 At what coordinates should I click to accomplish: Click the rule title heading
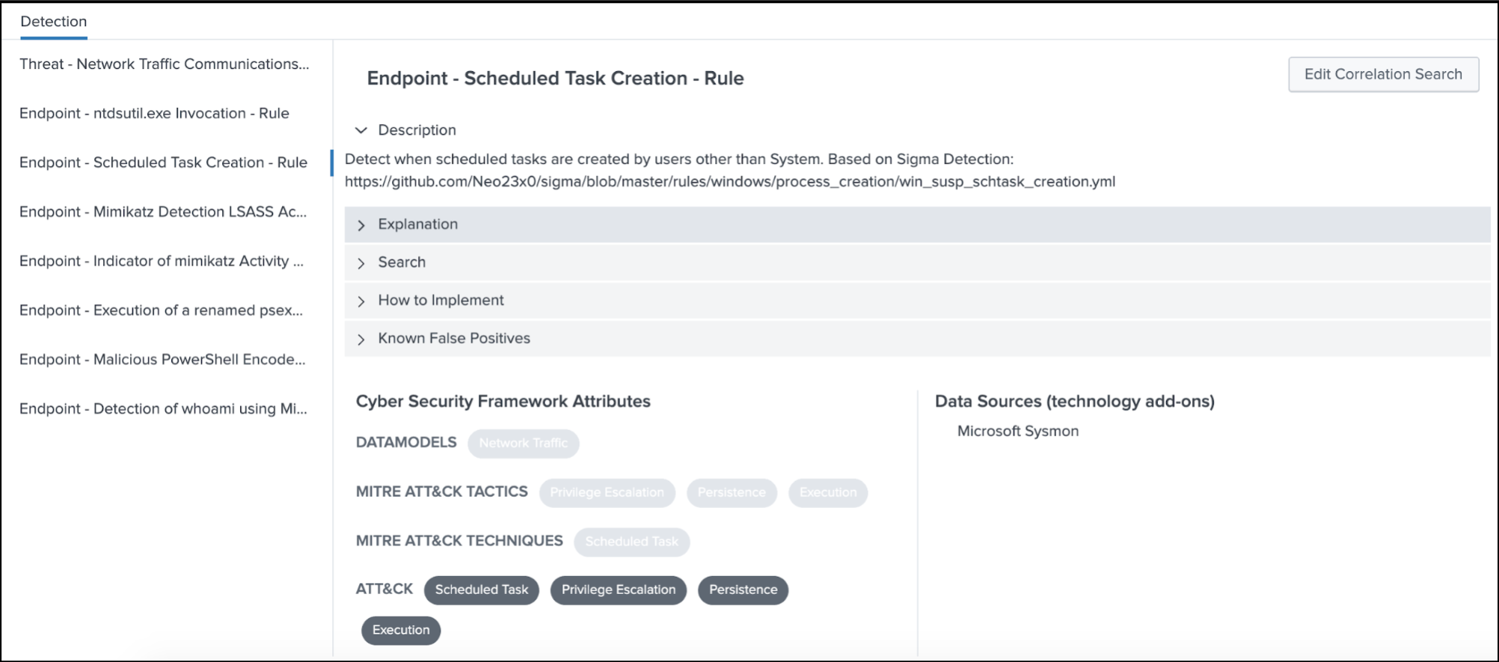[x=555, y=79]
